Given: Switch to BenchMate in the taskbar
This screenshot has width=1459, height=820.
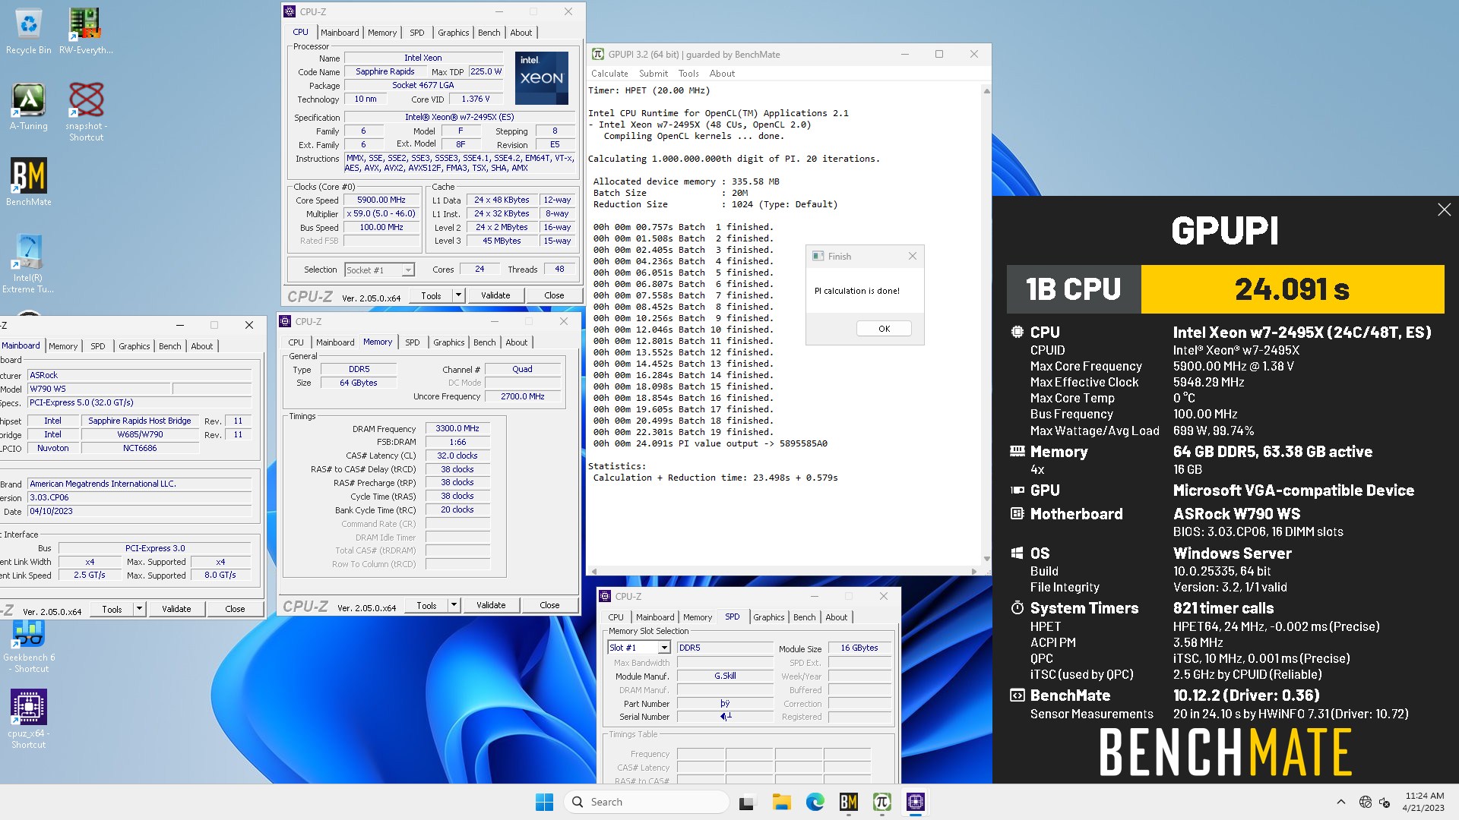Looking at the screenshot, I should click(x=848, y=802).
